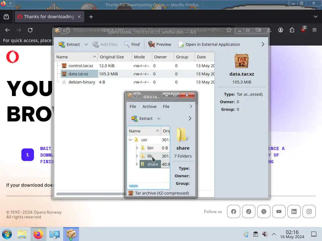
Task: Click the Preview toolbar button
Action: click(159, 44)
